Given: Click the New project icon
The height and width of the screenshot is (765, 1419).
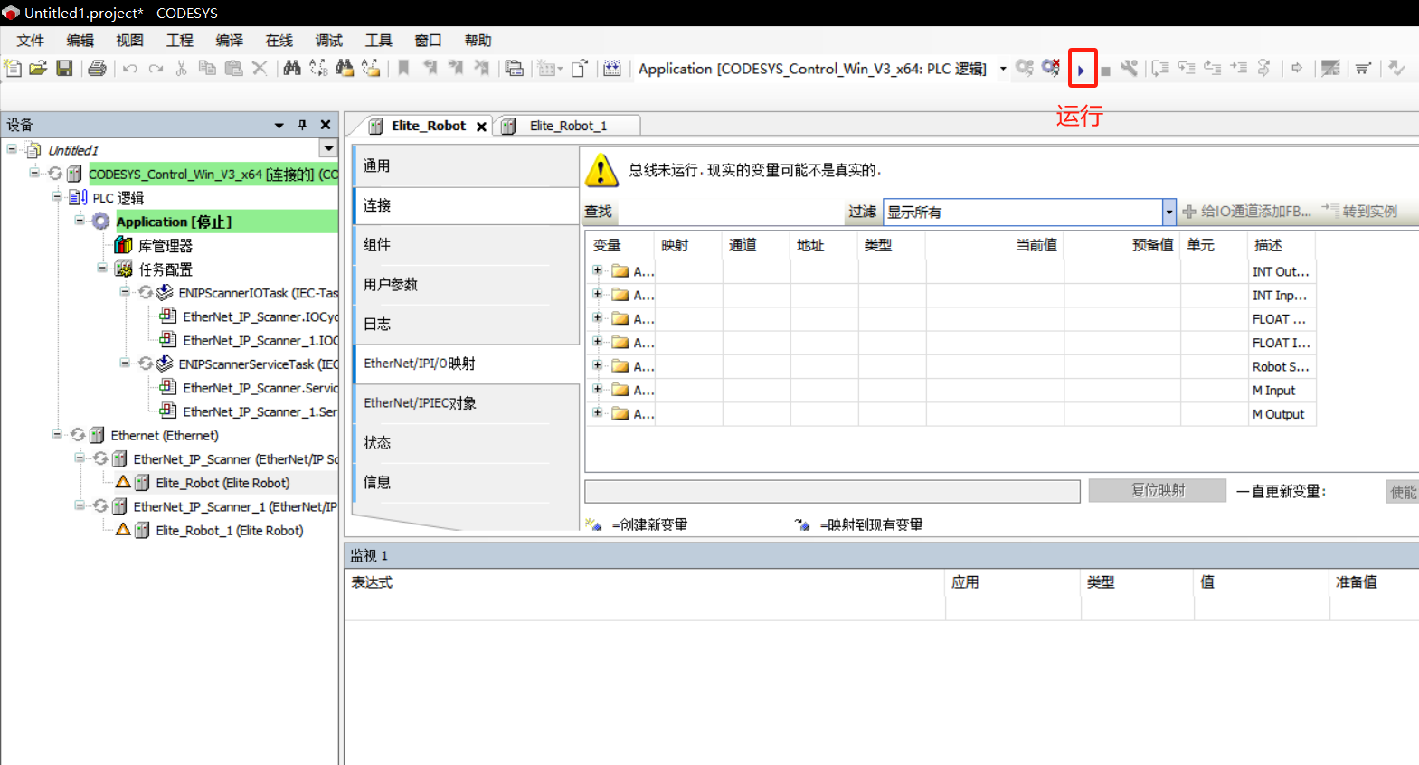Looking at the screenshot, I should pyautogui.click(x=13, y=68).
